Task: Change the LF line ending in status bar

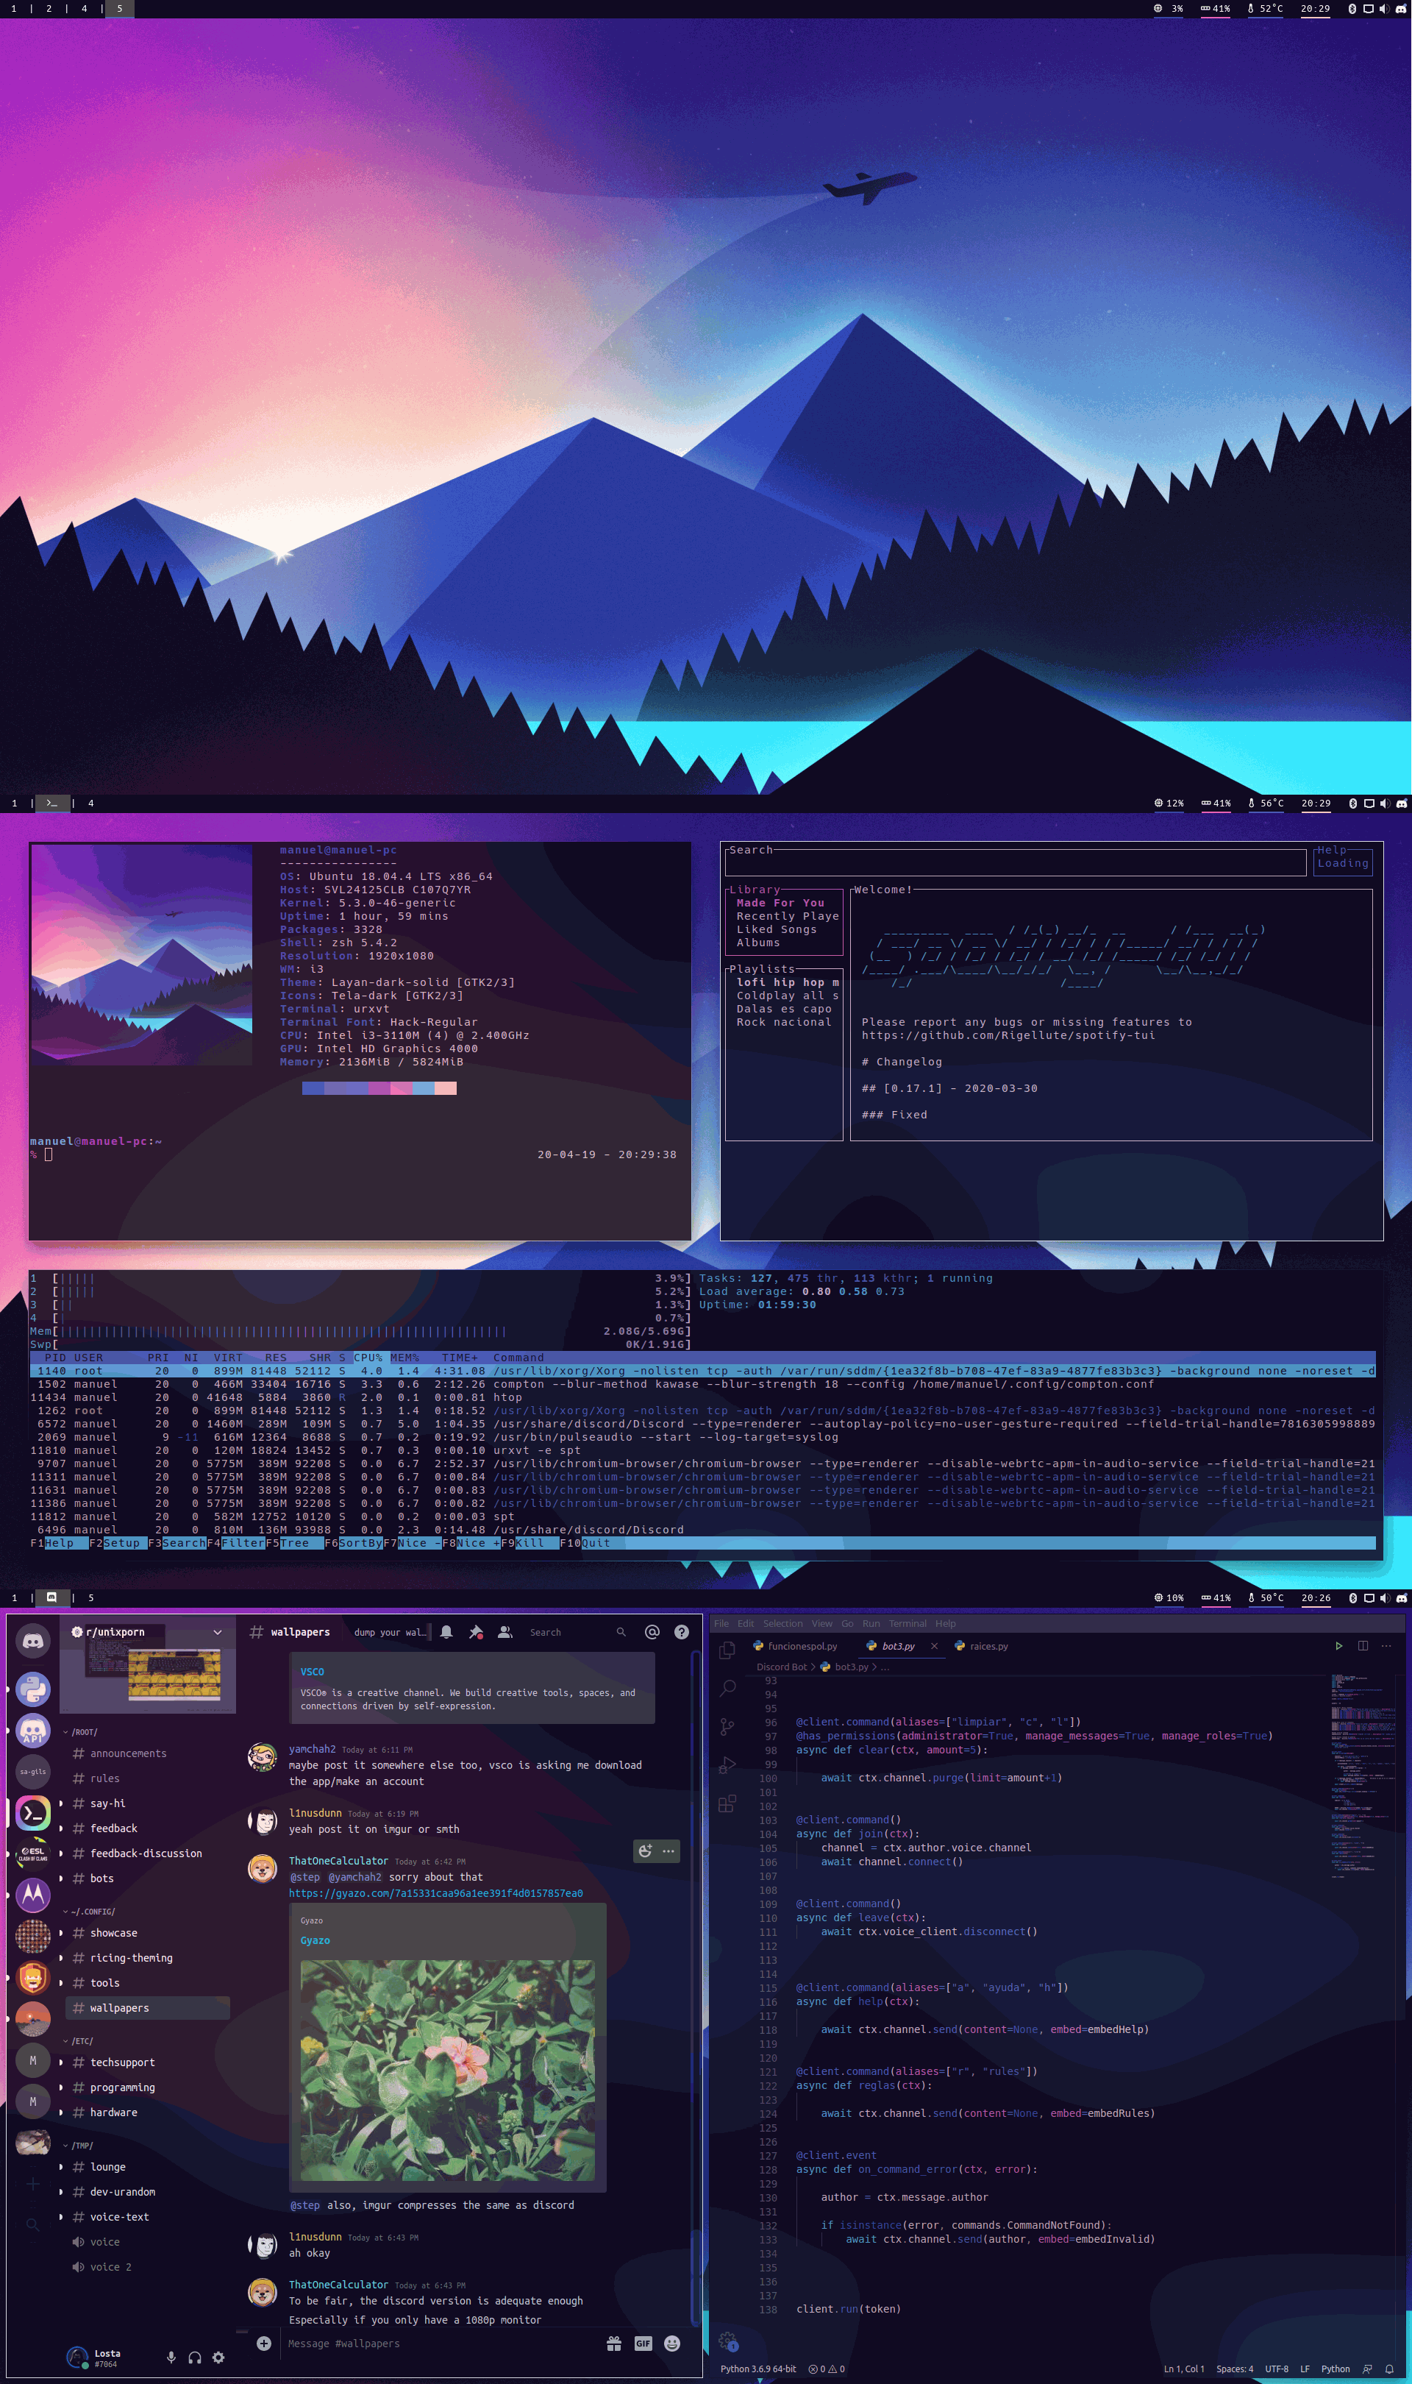Action: point(1305,2369)
